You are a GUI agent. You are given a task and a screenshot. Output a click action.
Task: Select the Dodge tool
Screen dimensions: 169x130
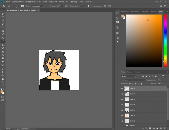coord(3,62)
